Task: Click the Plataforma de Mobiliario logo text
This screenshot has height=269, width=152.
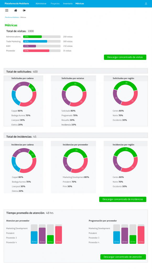Action: click(x=17, y=3)
